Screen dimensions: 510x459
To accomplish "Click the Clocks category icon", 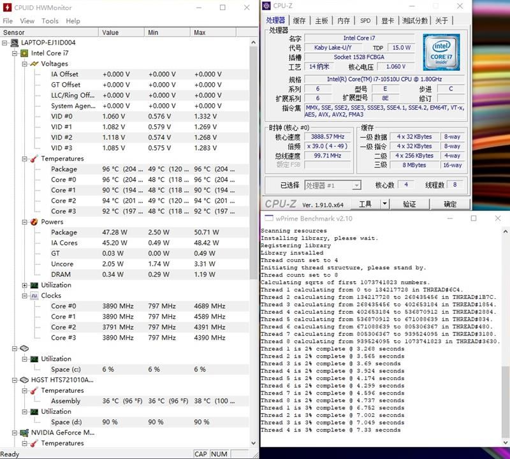I will tap(34, 296).
